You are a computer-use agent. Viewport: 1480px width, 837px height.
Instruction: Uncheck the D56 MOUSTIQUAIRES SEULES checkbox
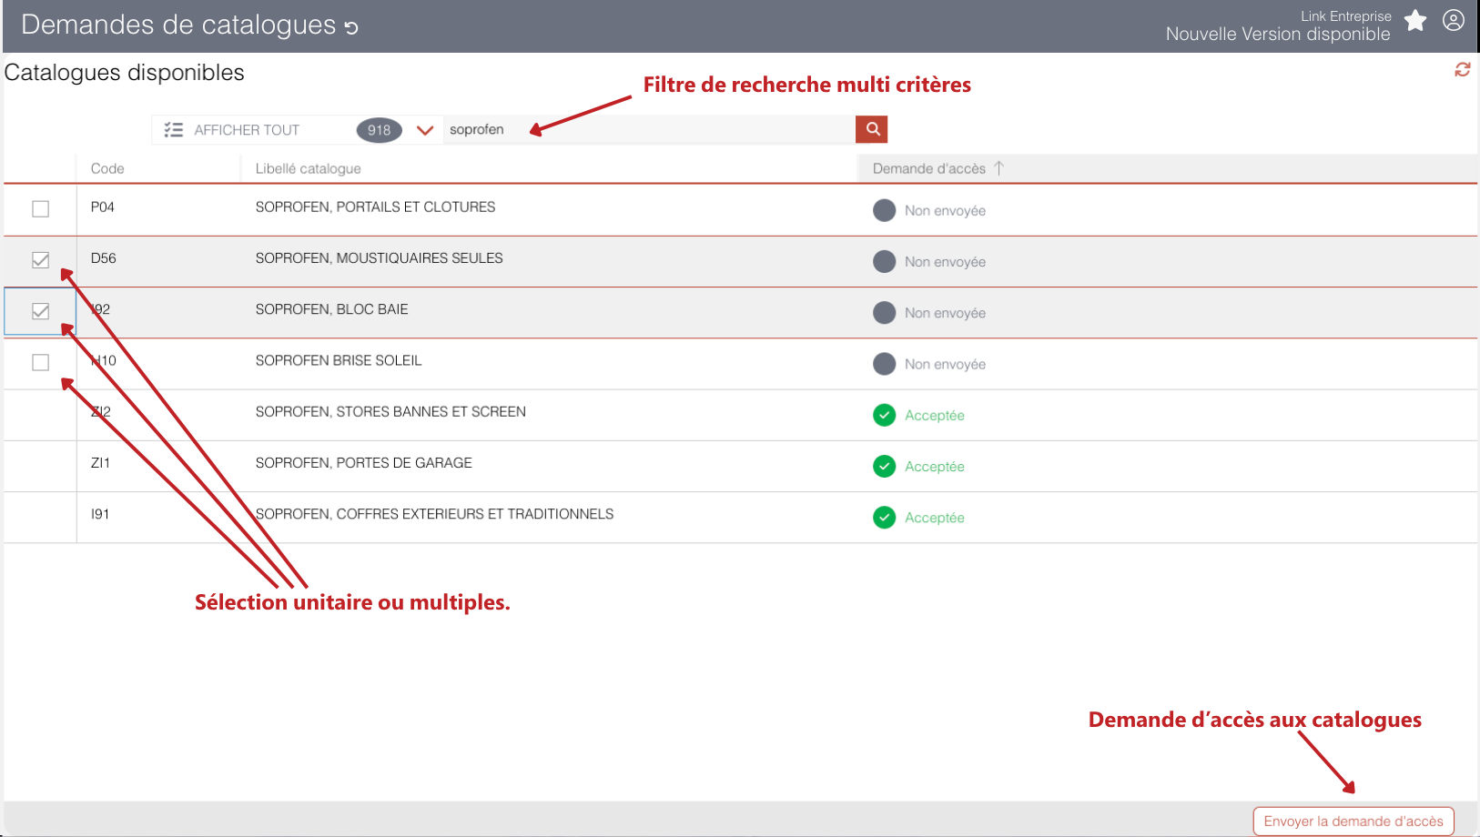[40, 260]
